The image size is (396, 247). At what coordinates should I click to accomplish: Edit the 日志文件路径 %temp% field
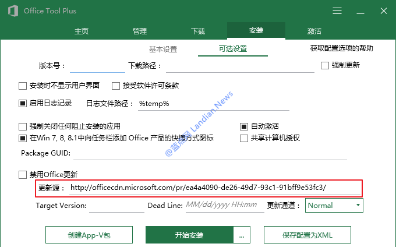point(213,104)
